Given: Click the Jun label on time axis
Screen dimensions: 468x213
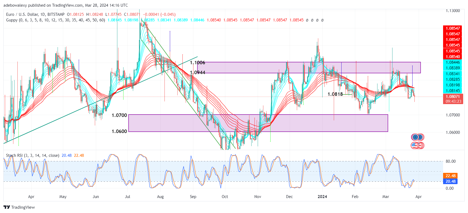Looking at the screenshot, I should (96, 197).
